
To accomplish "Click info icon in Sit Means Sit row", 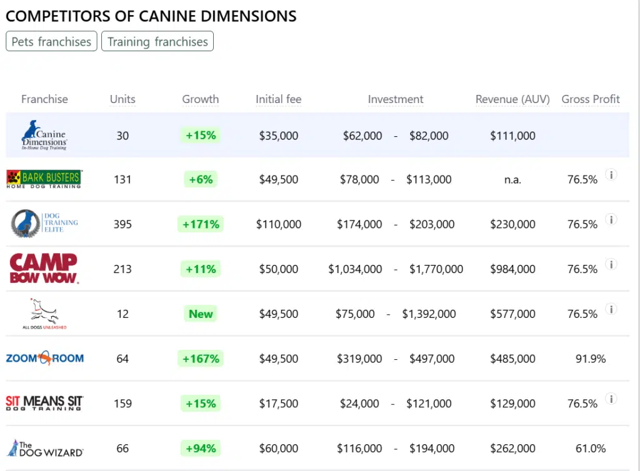I will (x=611, y=399).
